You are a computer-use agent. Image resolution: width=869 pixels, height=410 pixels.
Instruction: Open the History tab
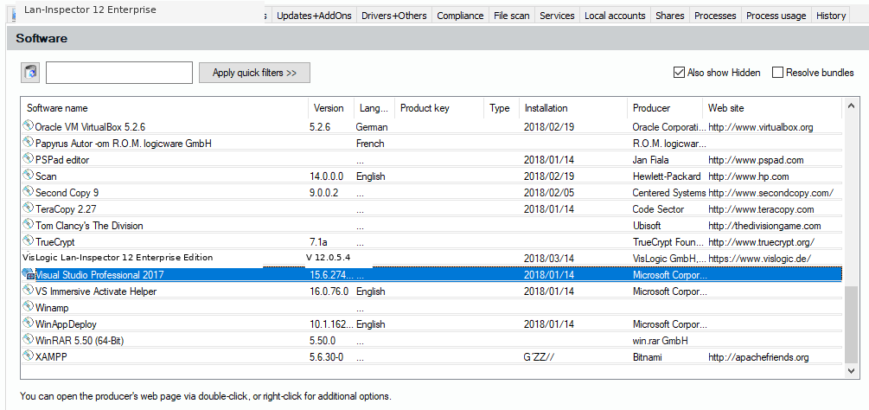click(x=831, y=16)
